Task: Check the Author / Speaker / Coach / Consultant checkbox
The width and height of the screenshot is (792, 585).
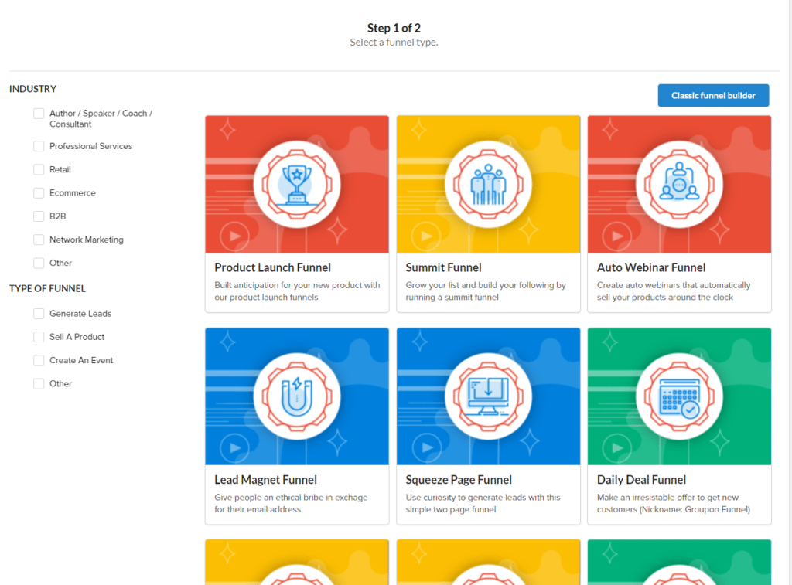Action: (39, 114)
